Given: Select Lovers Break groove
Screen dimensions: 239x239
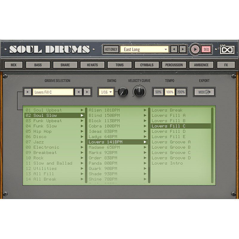Looking at the screenshot, I should click(181, 110).
